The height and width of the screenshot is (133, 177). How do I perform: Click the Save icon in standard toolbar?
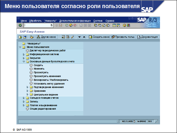pos(61,25)
